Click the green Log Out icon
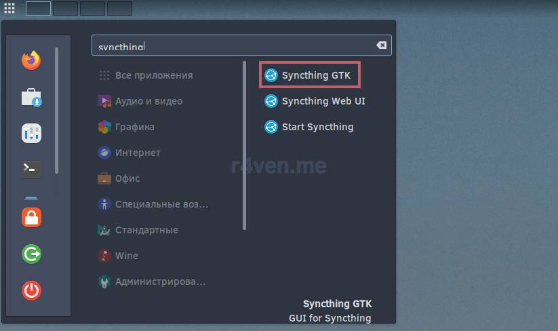558x331 pixels. [31, 254]
